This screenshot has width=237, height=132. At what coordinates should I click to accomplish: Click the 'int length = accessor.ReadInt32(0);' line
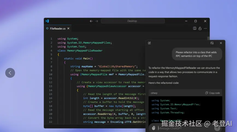pyautogui.click(x=111, y=98)
